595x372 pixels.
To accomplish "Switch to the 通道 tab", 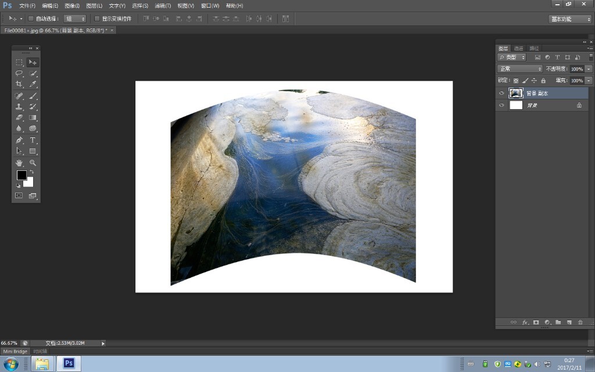I will 518,48.
